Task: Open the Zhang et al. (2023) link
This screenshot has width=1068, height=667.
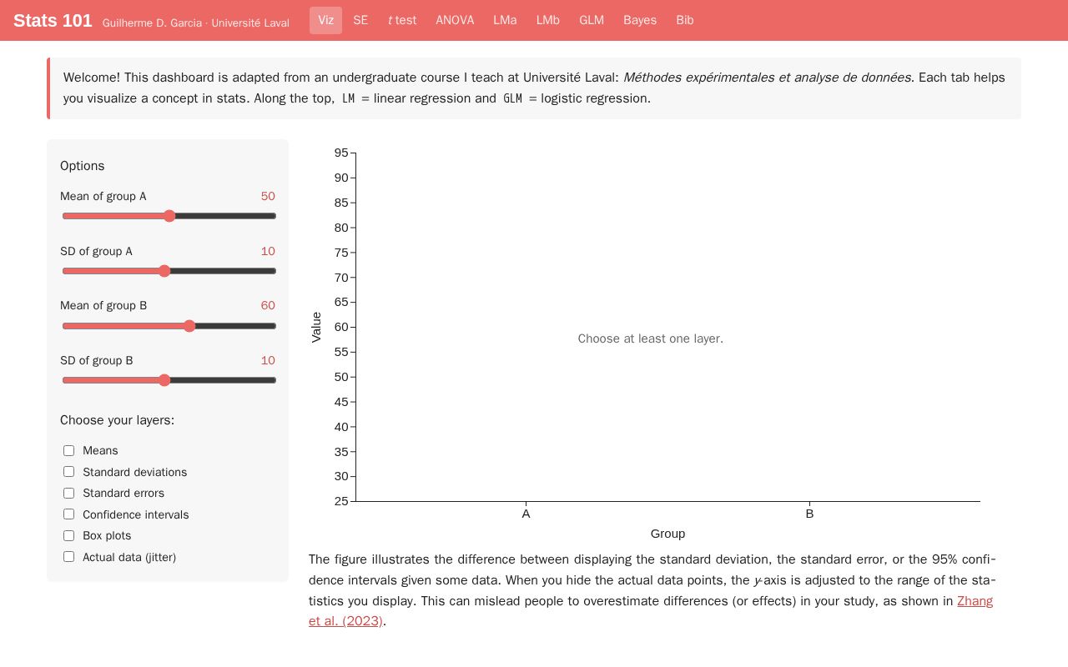Action: pyautogui.click(x=975, y=601)
